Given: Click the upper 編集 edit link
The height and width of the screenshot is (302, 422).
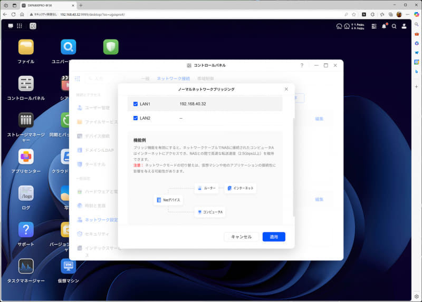Looking at the screenshot, I should point(319,119).
